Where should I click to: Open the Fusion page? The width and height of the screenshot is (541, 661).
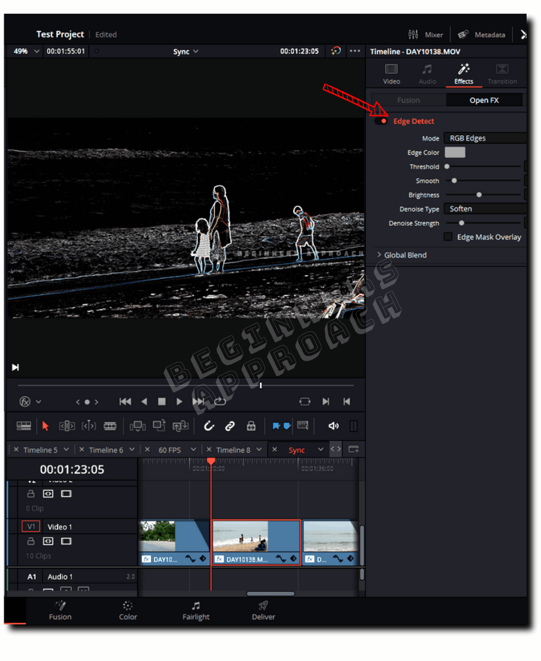tap(60, 611)
